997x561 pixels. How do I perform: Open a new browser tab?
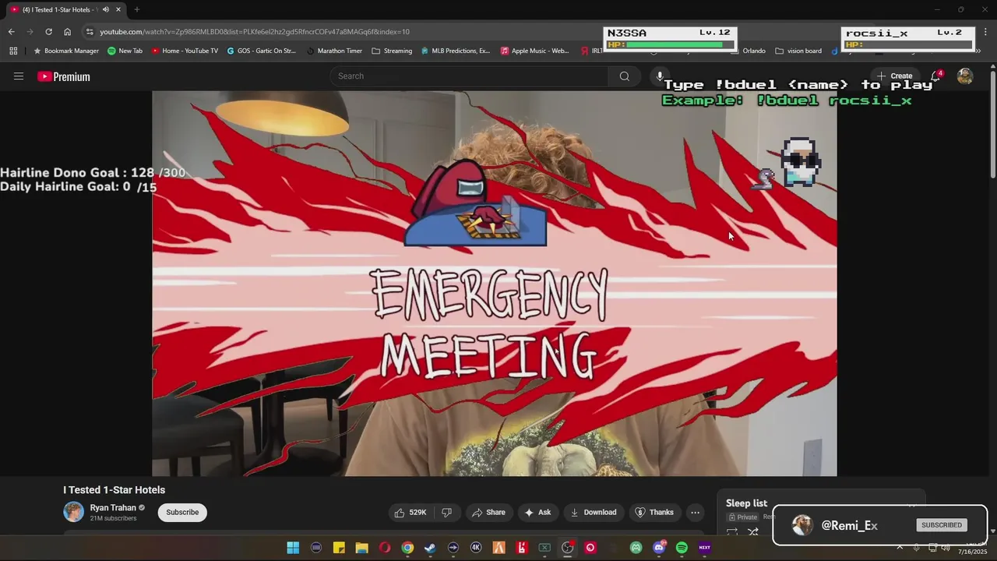pyautogui.click(x=137, y=9)
